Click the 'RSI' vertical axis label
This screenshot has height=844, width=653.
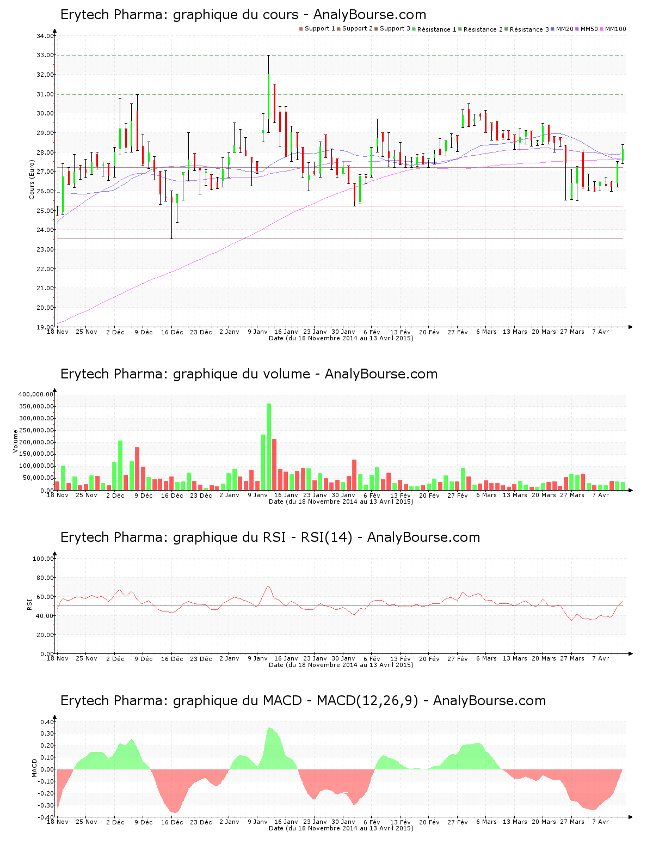tap(29, 604)
